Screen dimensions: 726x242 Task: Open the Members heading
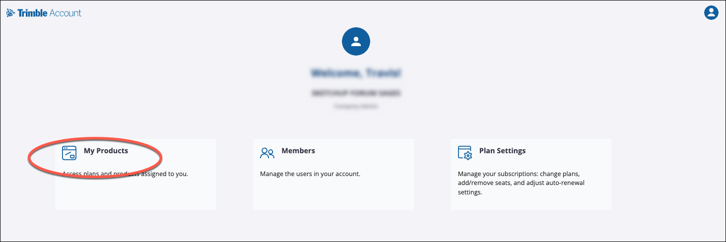point(298,151)
